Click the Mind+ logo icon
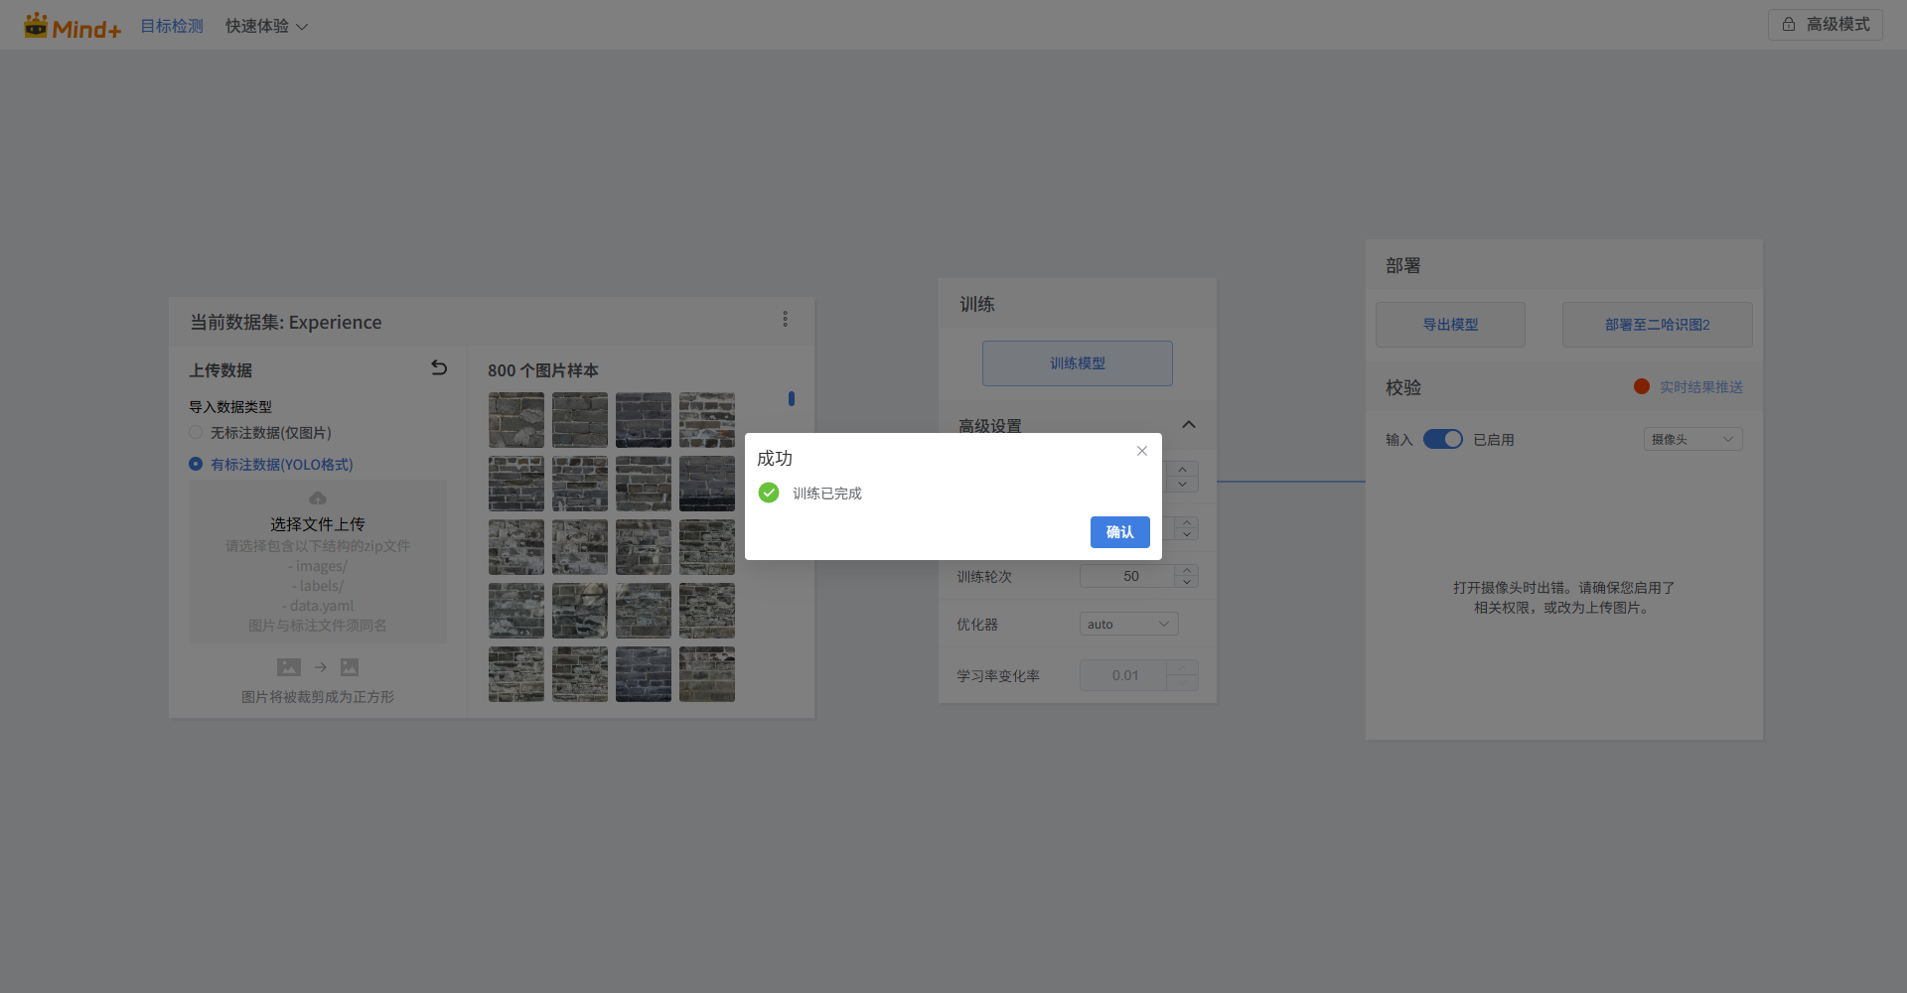The image size is (1907, 993). tap(37, 25)
